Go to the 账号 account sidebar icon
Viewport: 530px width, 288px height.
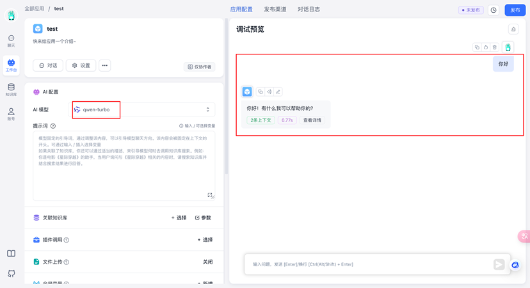coord(11,114)
